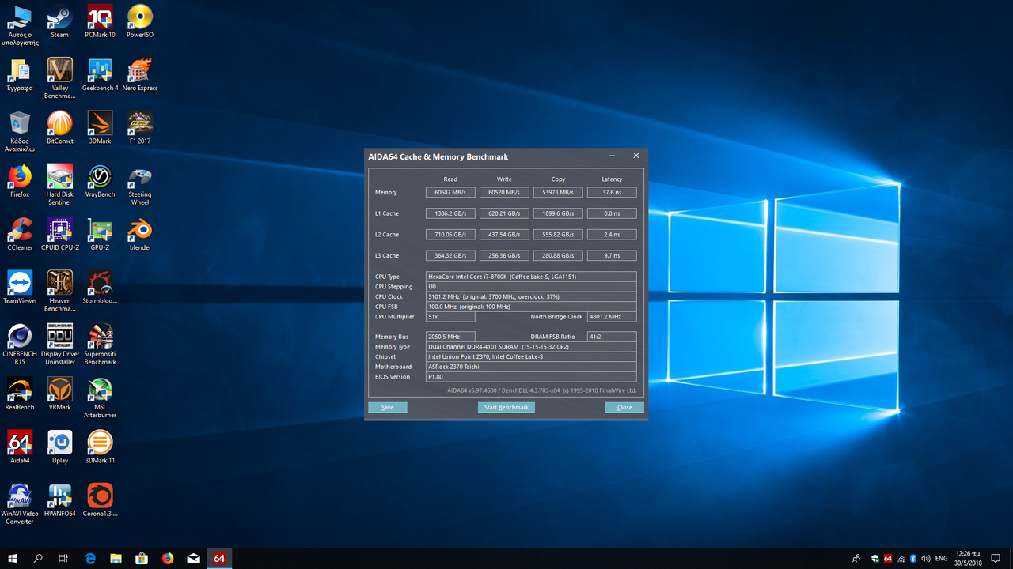Select the WinAVI Video Converter desktop icon

coord(20,503)
